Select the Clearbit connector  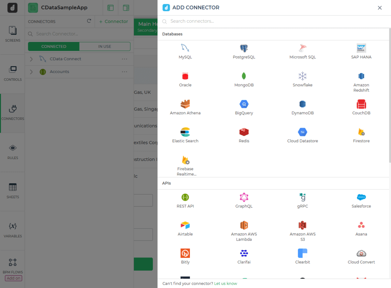point(302,257)
